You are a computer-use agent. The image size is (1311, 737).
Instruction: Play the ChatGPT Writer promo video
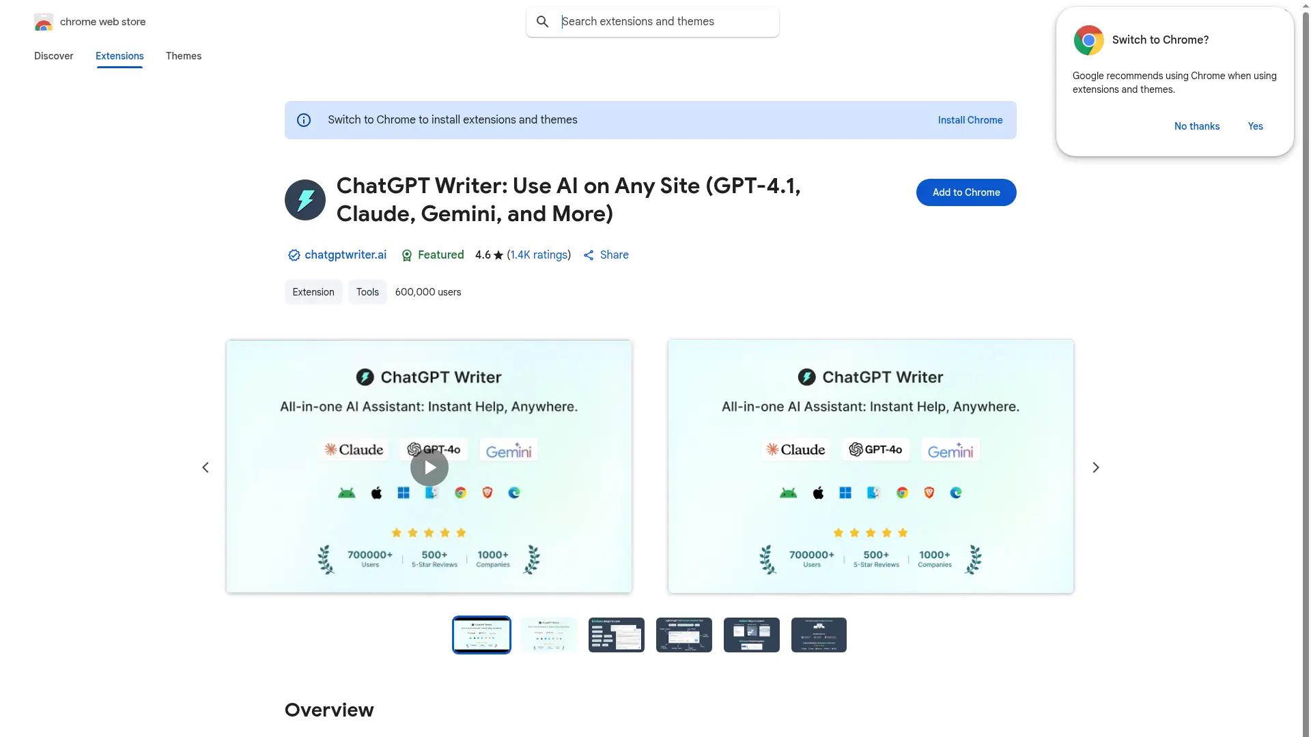pyautogui.click(x=429, y=467)
